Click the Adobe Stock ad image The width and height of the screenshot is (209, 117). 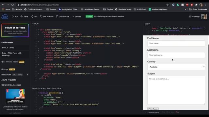coord(15,96)
